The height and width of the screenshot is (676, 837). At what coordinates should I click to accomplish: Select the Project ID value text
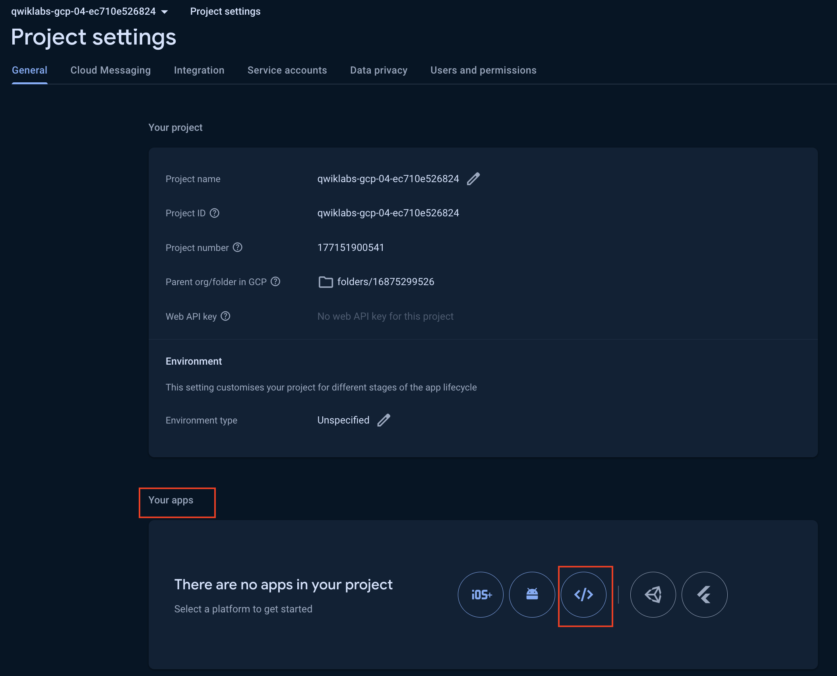pos(388,213)
